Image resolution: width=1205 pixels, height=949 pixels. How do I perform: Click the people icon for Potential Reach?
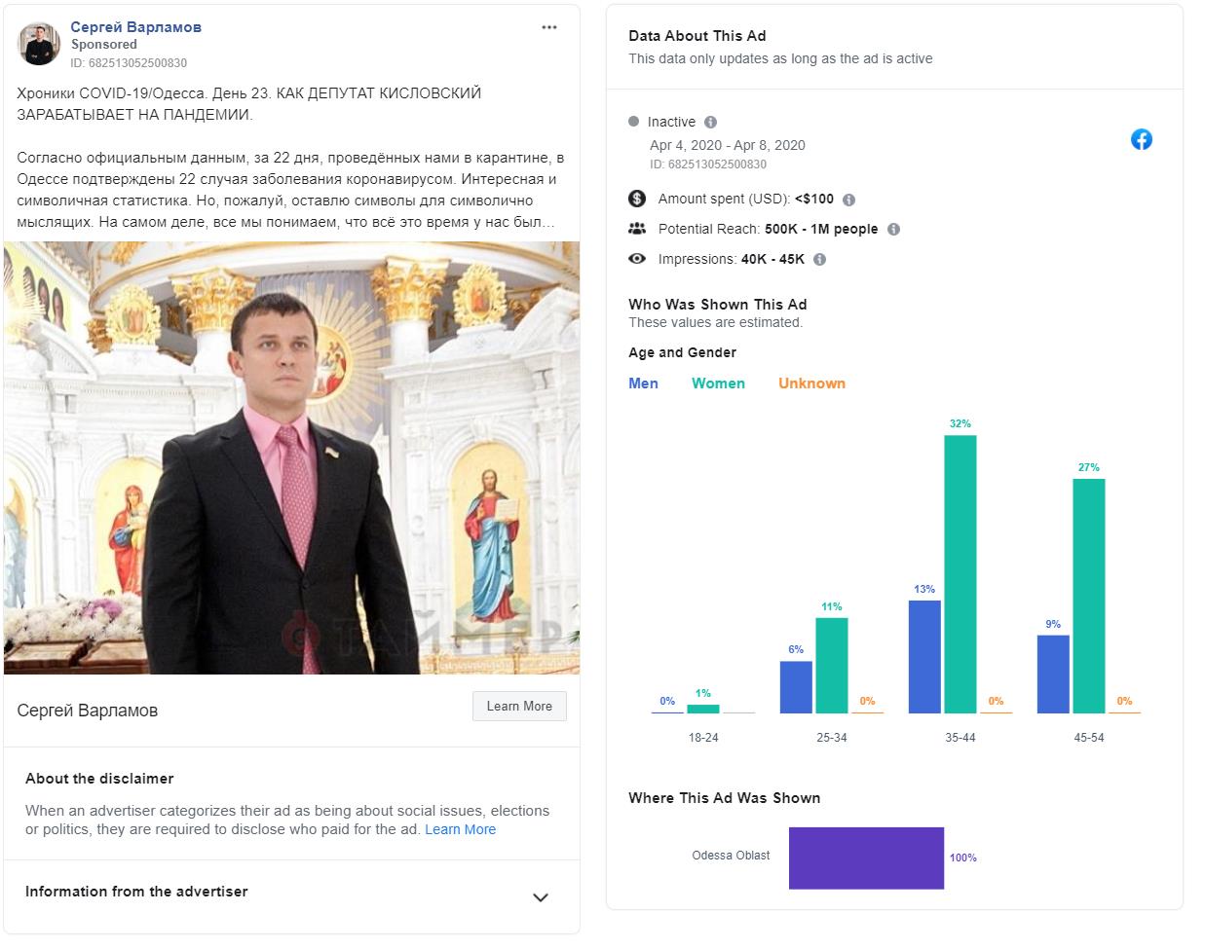(637, 229)
